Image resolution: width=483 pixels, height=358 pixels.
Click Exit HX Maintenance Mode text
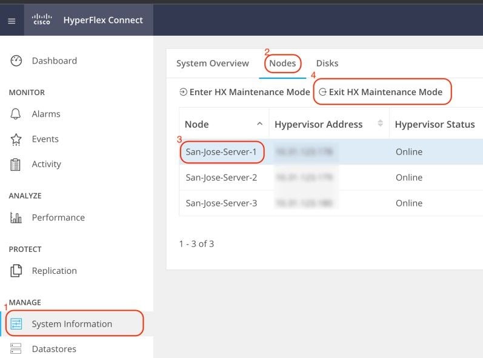385,92
